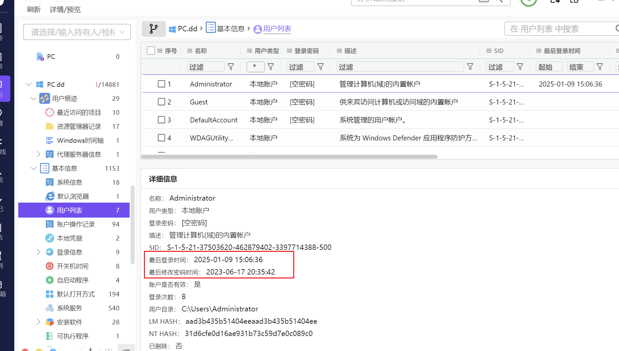
Task: Collapse the 用户痕迹 tree node
Action: coord(33,98)
